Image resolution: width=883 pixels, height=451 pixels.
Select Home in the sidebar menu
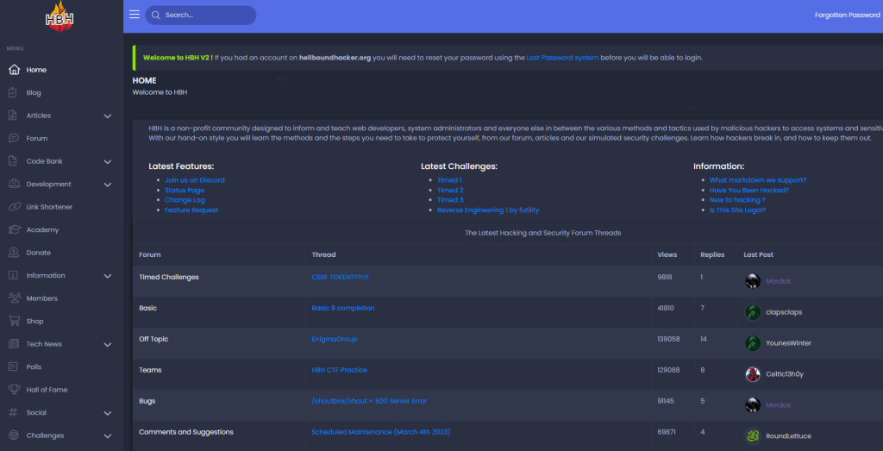point(36,70)
